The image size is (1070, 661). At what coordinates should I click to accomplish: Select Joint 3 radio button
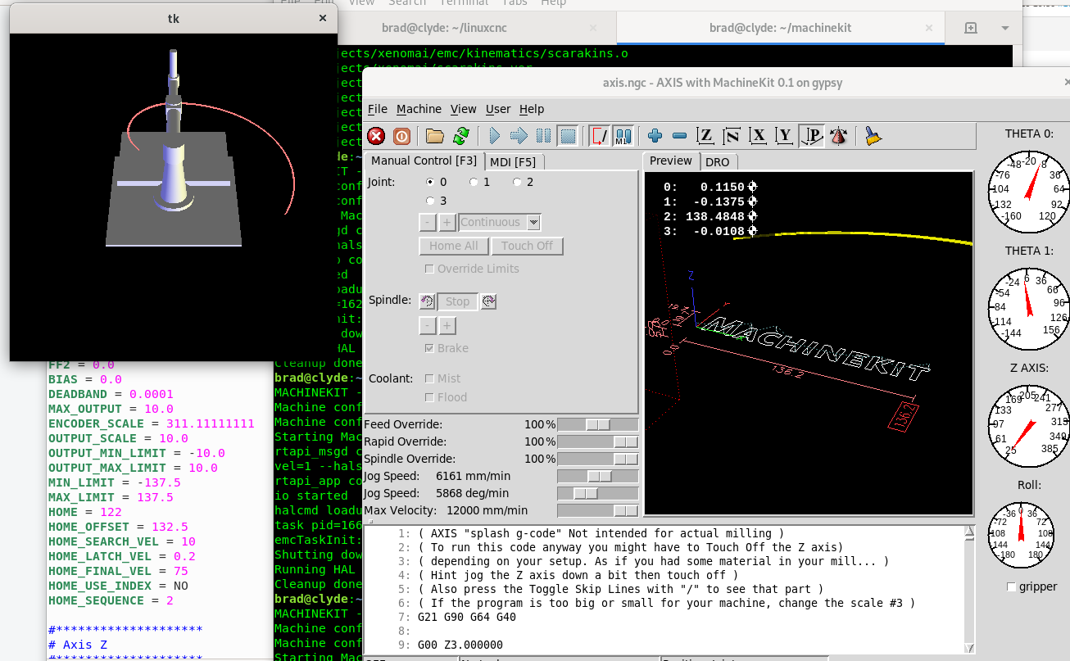pos(431,201)
